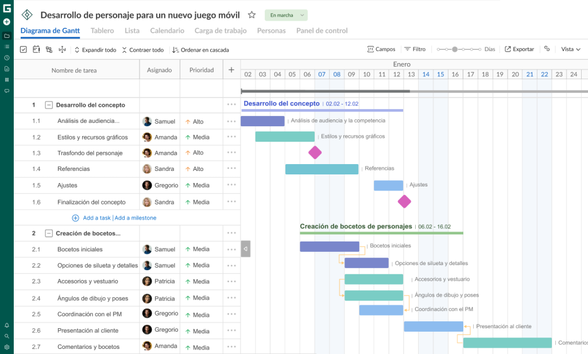Open three-dot menu for Presentación al cliente
The image size is (588, 354).
tap(231, 330)
